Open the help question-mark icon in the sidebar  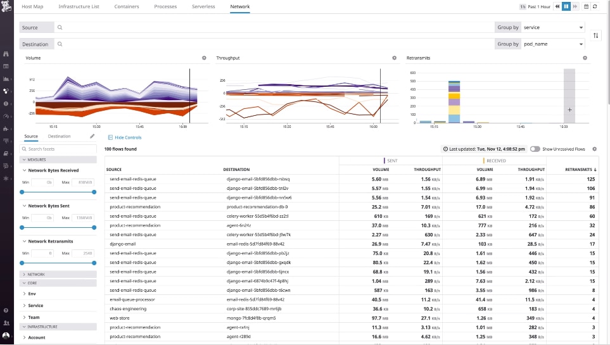coord(6,310)
